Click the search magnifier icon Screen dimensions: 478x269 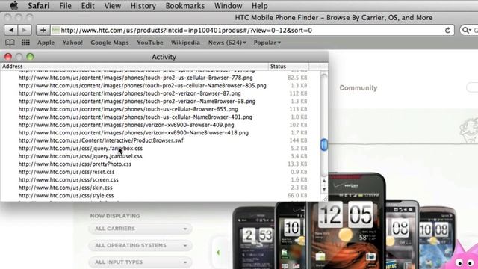pos(465,30)
